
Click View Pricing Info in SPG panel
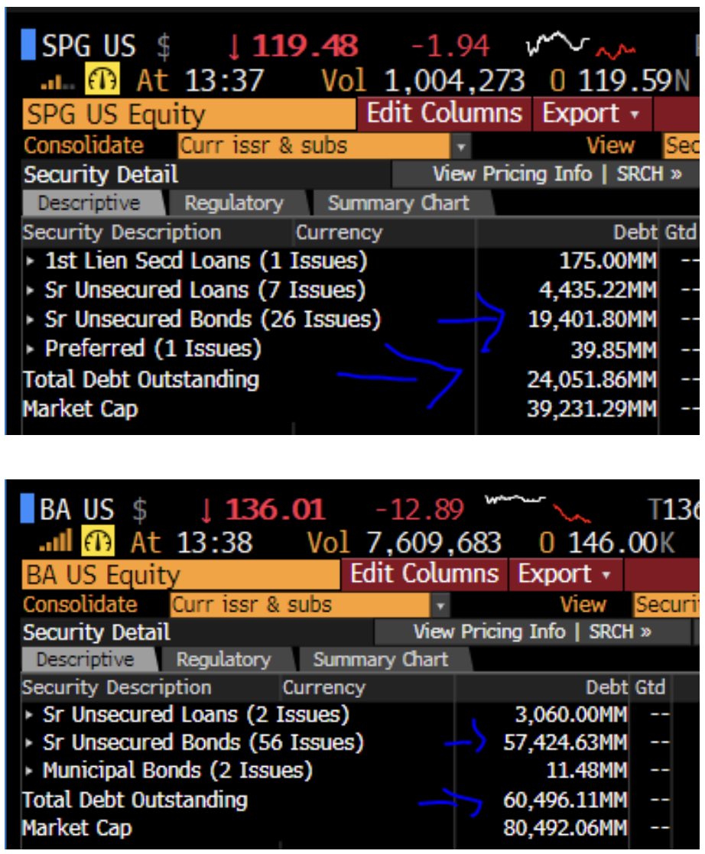coord(512,174)
